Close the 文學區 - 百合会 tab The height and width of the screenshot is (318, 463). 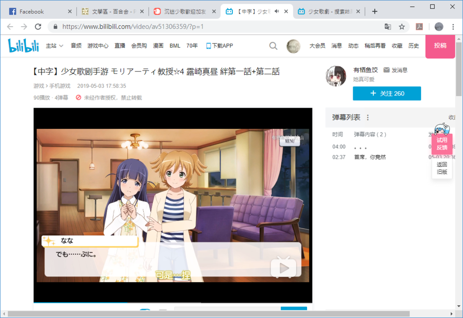(x=142, y=11)
